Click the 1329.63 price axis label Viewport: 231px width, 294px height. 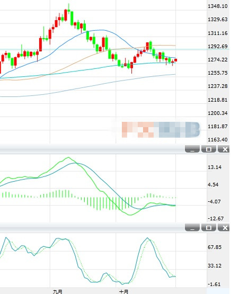point(218,20)
